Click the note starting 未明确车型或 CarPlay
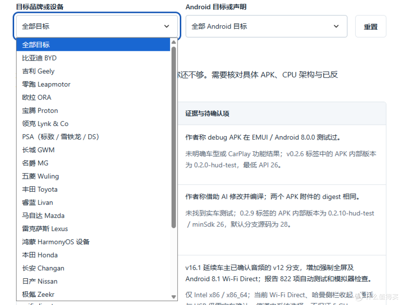Screen dimensions: 402x305 [x=281, y=159]
